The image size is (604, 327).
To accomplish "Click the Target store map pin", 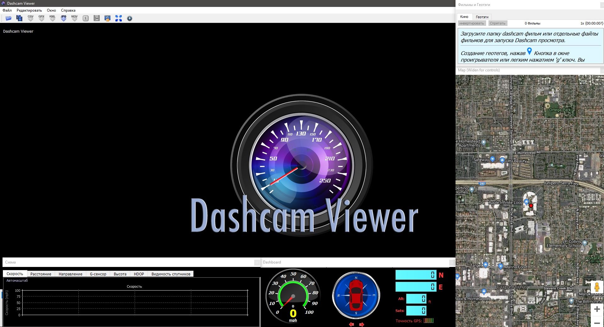I will pos(485,265).
